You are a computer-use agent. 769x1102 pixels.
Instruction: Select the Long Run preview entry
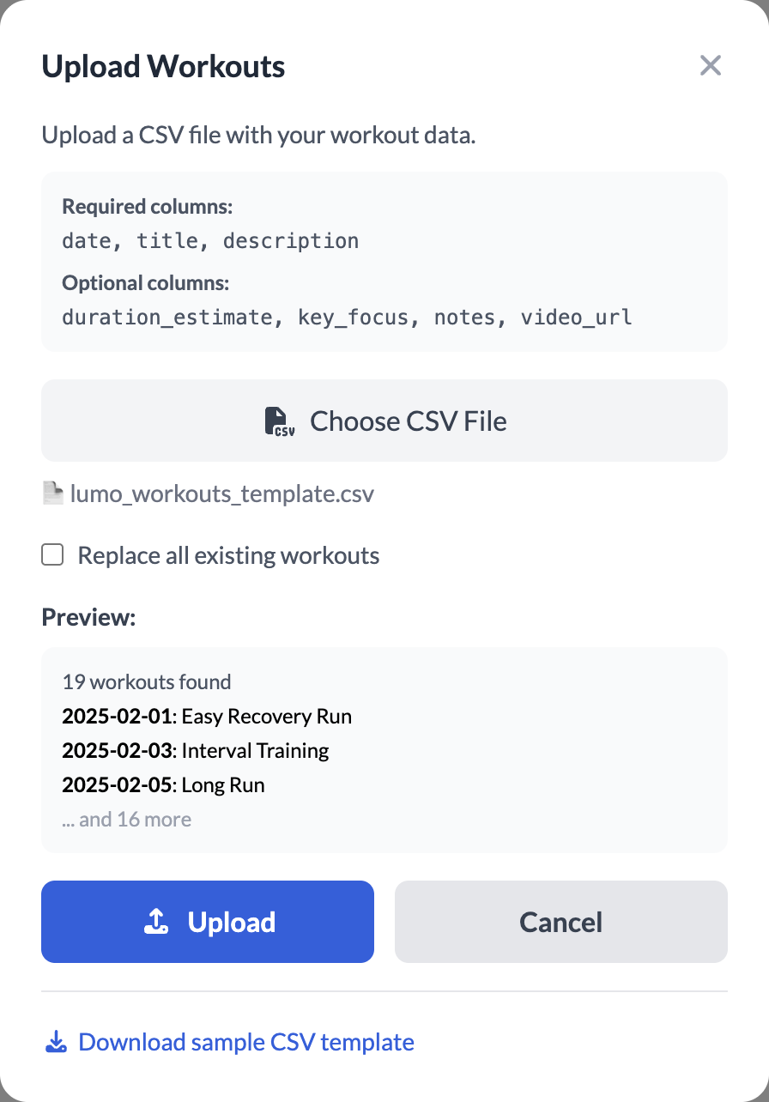pyautogui.click(x=163, y=784)
